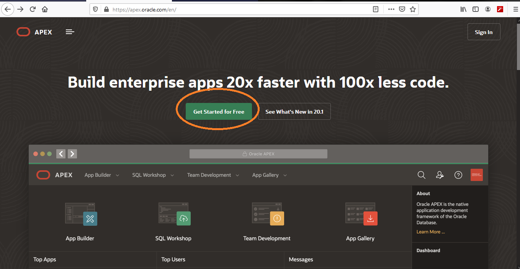Open the App Builder tile icon
520x269 pixels.
tap(81, 214)
